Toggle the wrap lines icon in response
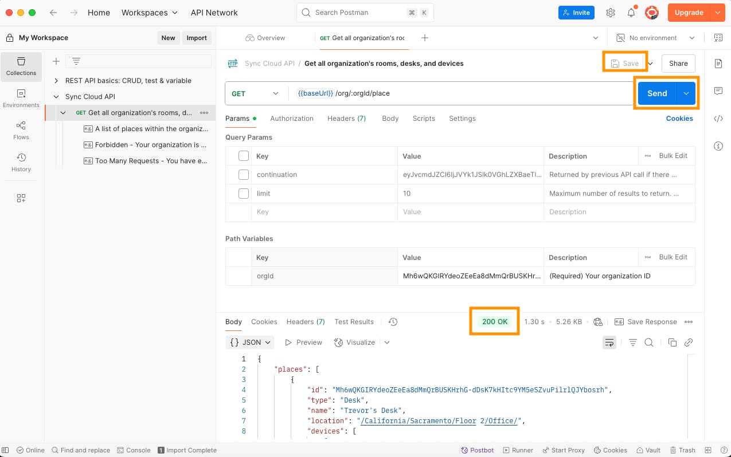The image size is (731, 457). click(x=609, y=342)
